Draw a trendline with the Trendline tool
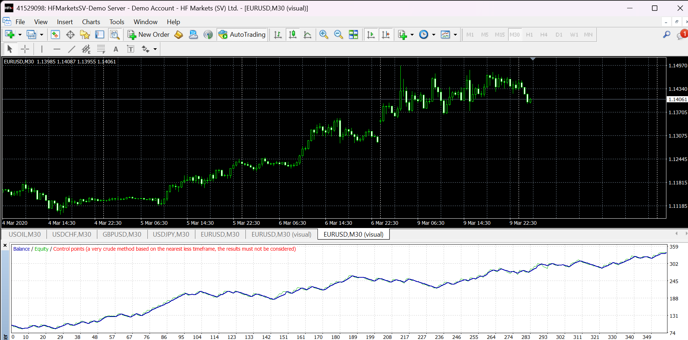This screenshot has width=688, height=340. pos(72,49)
